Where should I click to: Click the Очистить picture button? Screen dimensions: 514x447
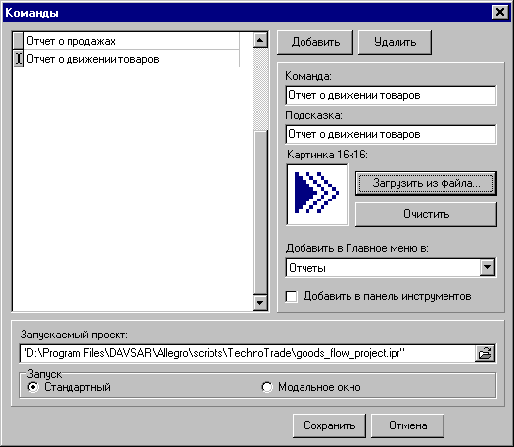426,214
